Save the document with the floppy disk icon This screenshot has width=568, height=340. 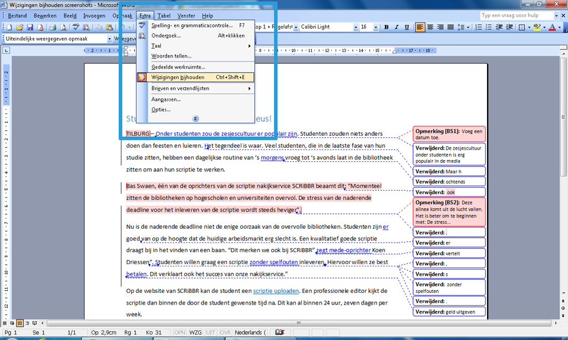(30, 27)
